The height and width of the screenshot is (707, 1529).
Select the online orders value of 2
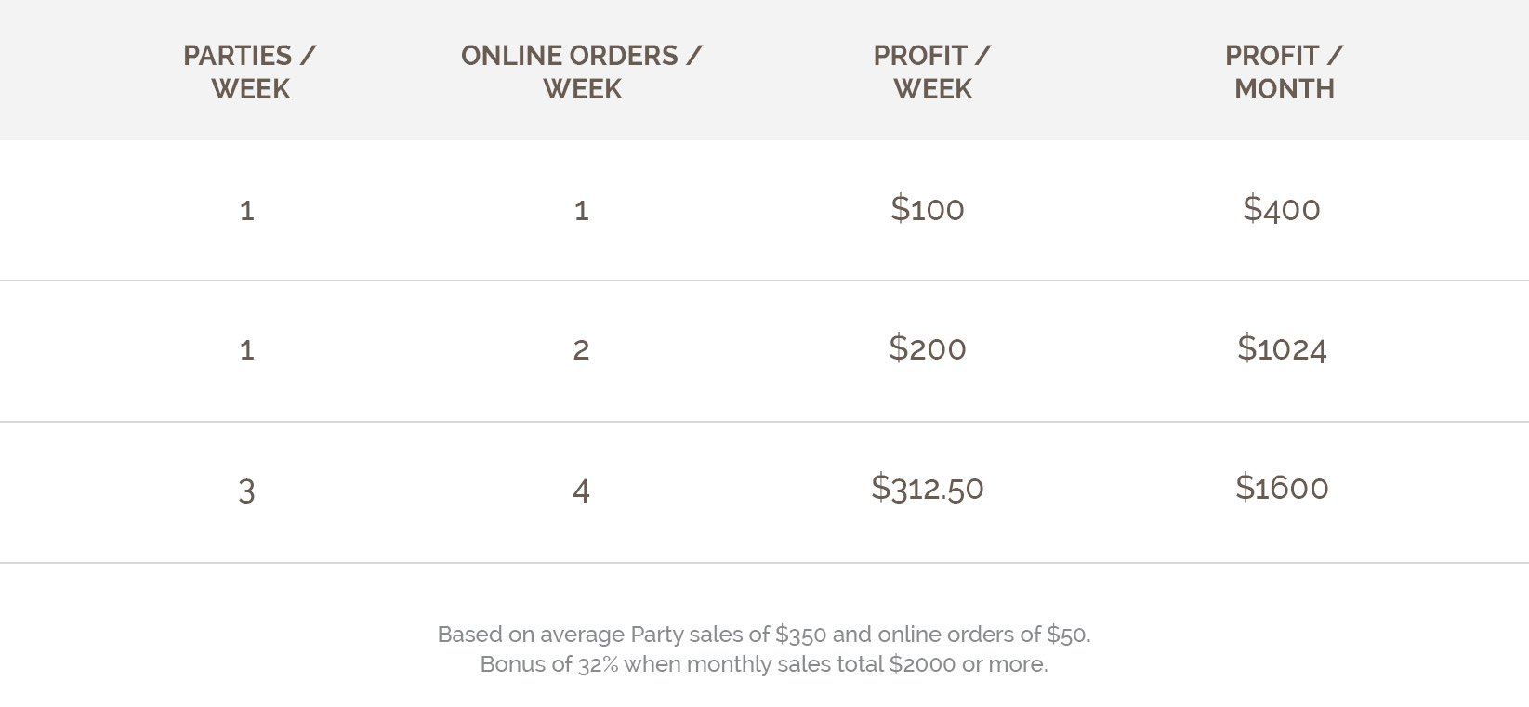[x=582, y=350]
